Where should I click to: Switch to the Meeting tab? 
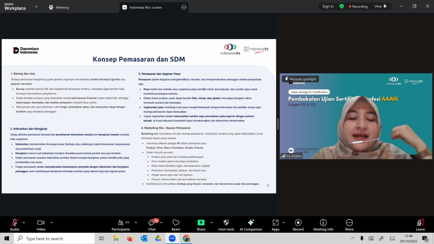(59, 7)
